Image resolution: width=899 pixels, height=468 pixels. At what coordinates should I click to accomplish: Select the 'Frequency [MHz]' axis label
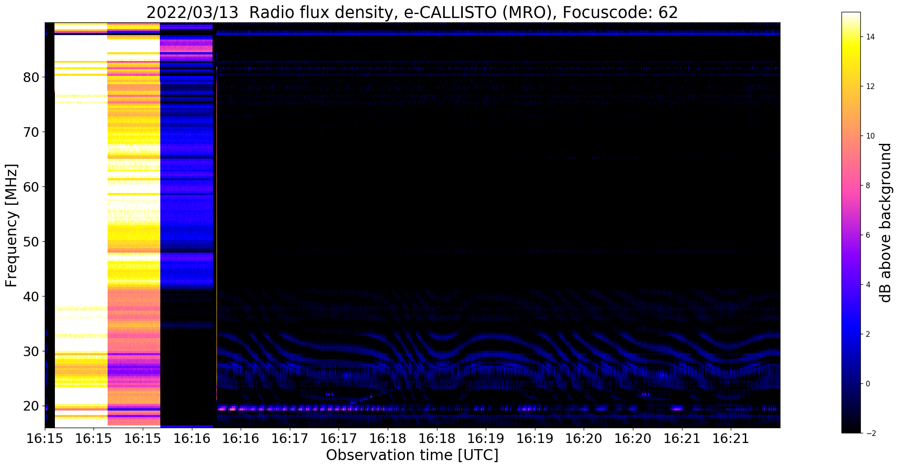tap(12, 225)
